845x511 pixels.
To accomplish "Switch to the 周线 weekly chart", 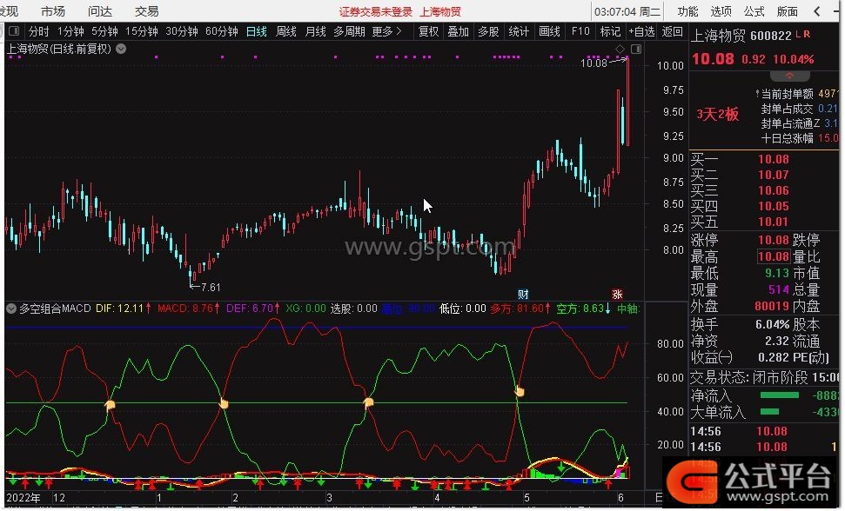I will click(286, 32).
